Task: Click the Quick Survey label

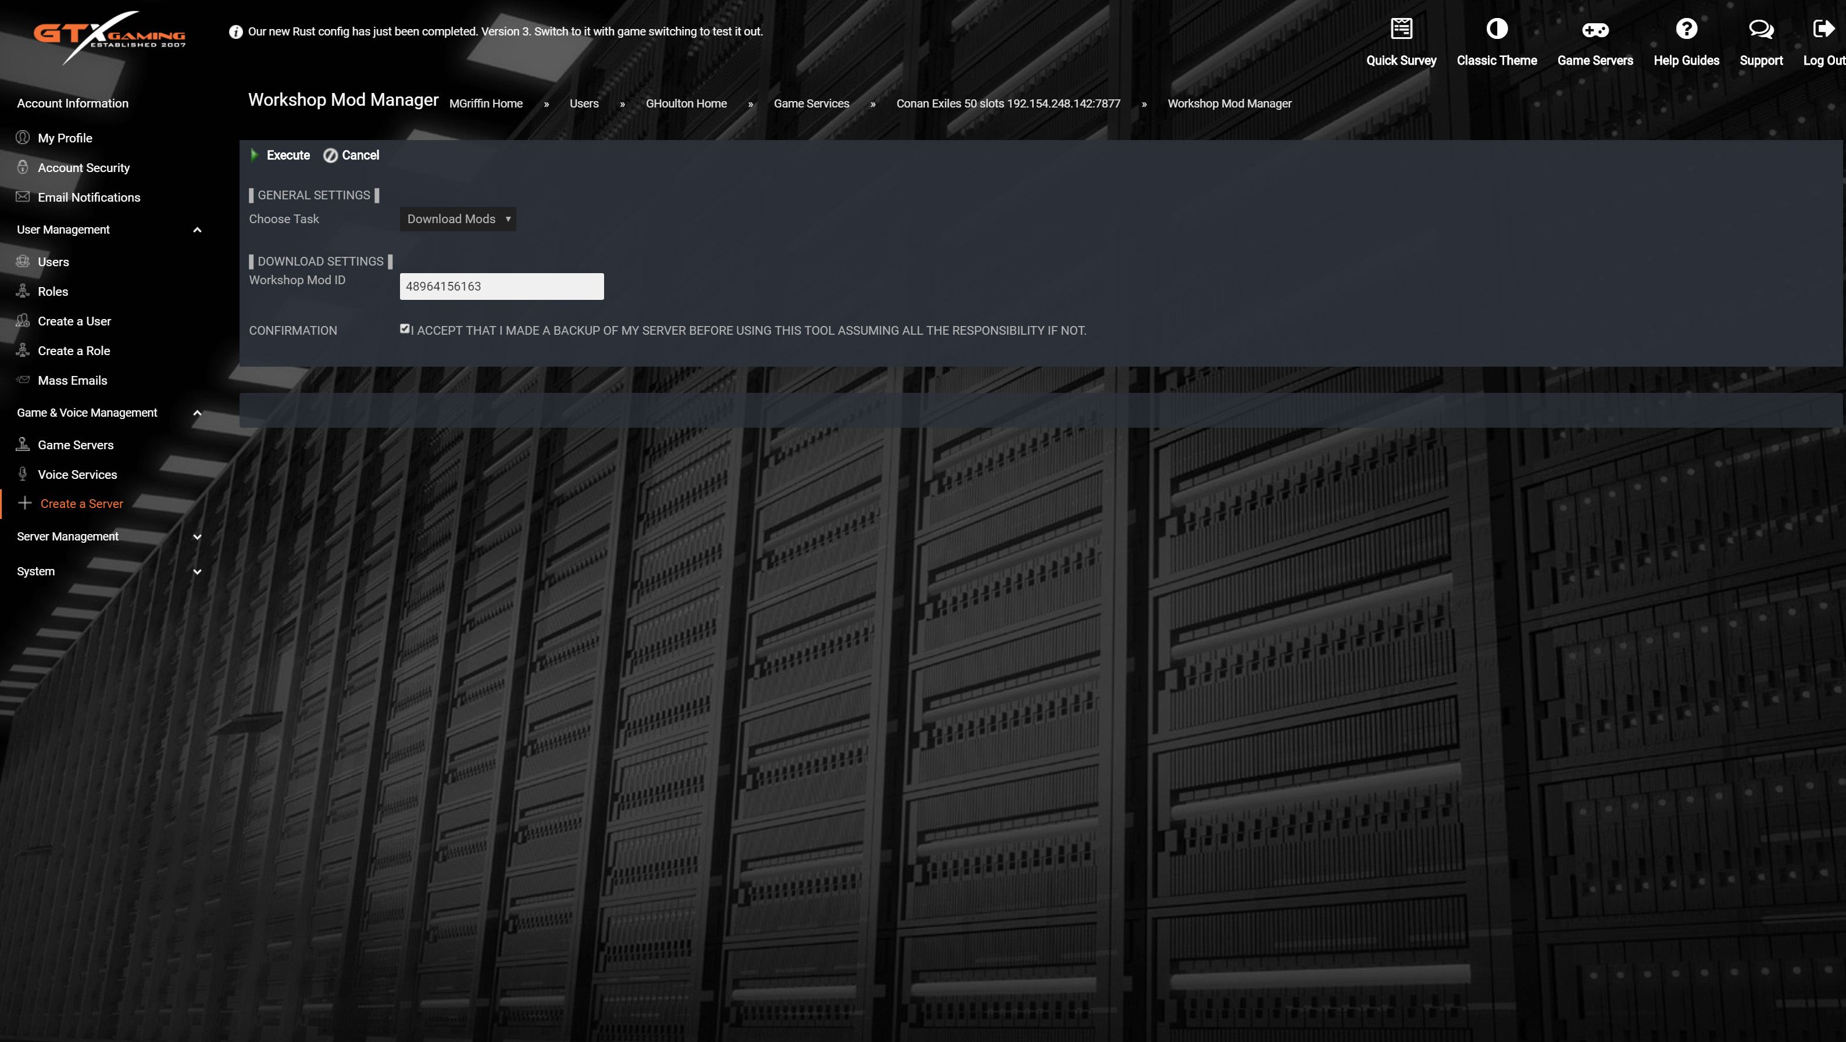Action: coord(1401,60)
